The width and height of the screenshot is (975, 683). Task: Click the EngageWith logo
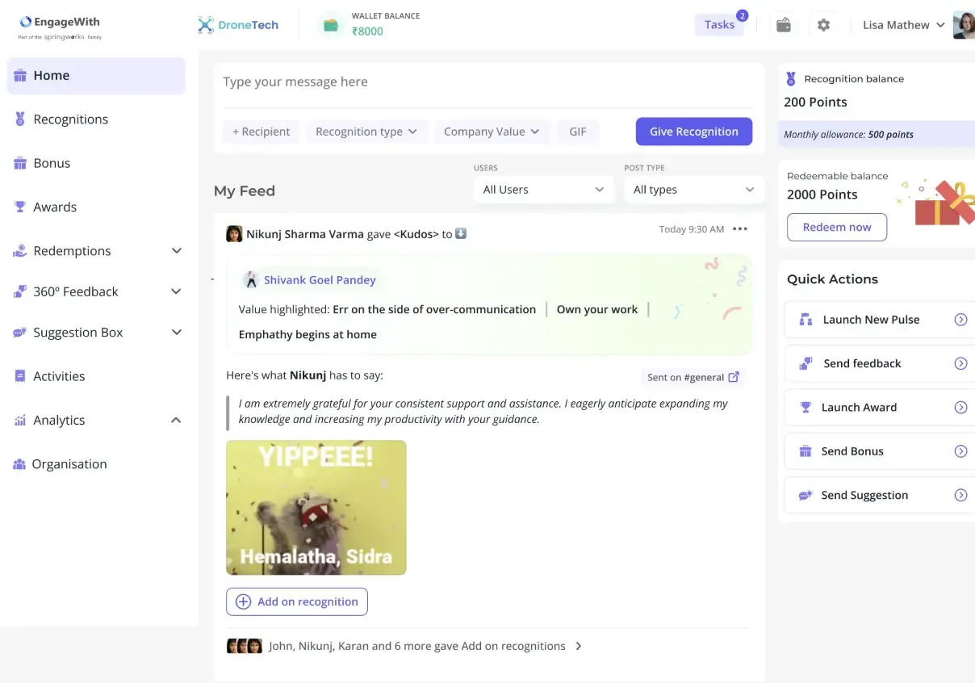coord(60,27)
